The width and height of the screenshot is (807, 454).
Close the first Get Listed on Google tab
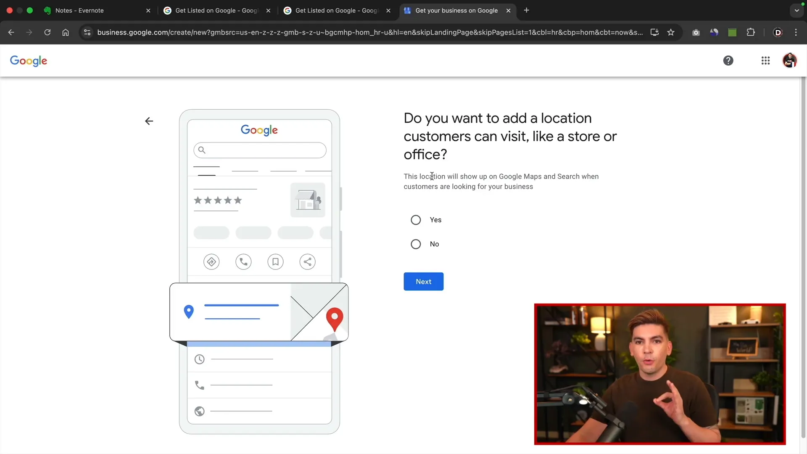[268, 11]
